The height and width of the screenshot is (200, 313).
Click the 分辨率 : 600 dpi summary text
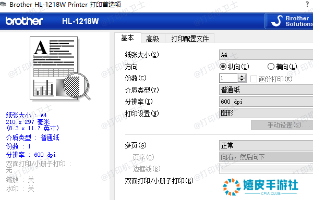[x=31, y=155]
